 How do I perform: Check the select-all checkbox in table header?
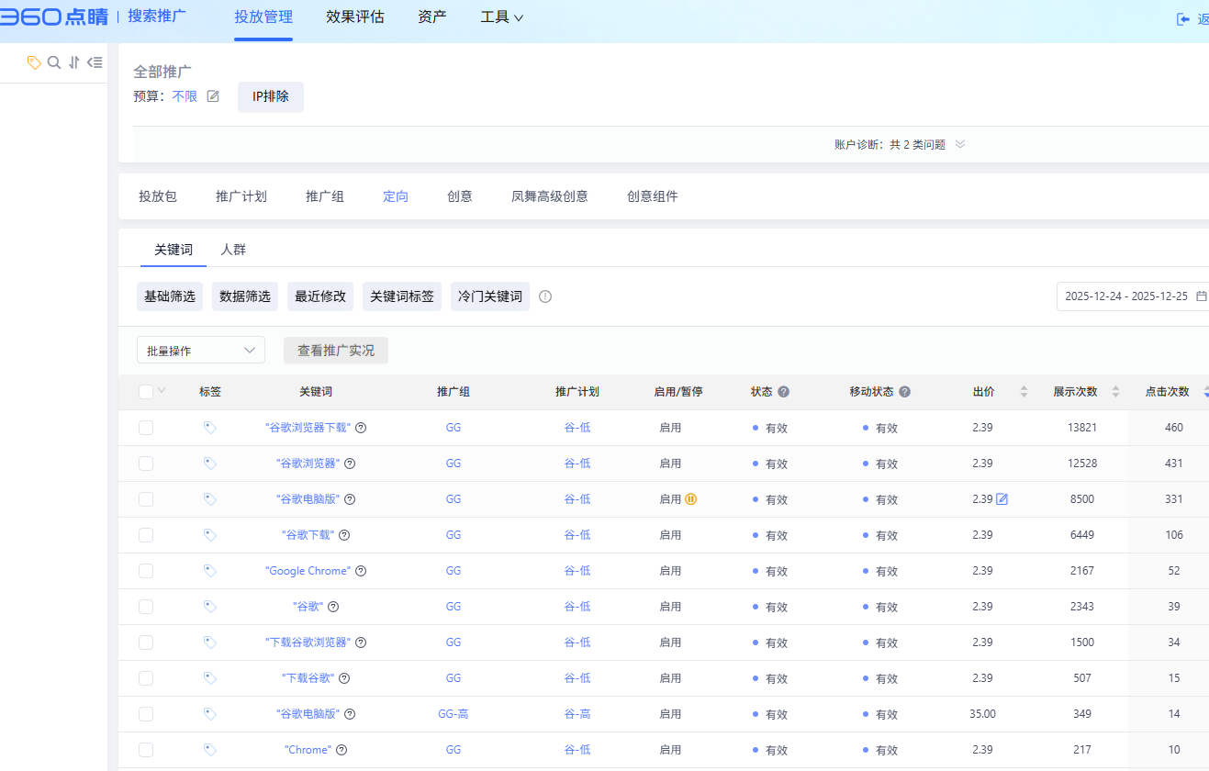pyautogui.click(x=146, y=392)
